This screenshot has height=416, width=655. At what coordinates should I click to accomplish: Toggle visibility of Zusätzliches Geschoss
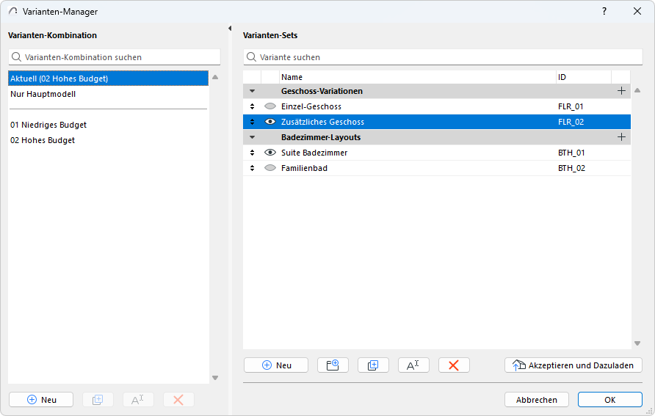(x=270, y=122)
